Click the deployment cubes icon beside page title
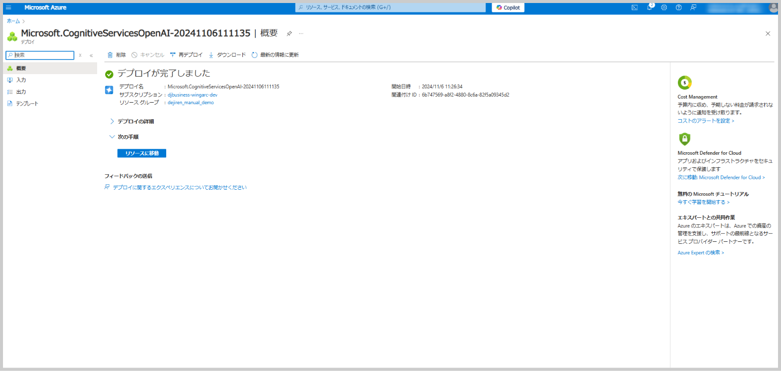This screenshot has height=371, width=781. (12, 37)
